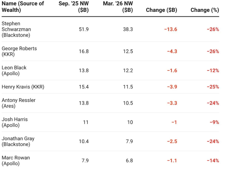225x169 pixels.
Task: Click the 38.3 net worth value
Action: [128, 29]
